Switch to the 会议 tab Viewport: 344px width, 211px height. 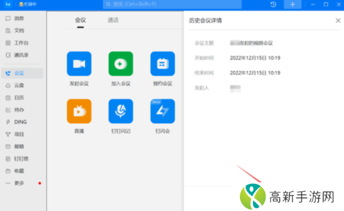[80, 21]
